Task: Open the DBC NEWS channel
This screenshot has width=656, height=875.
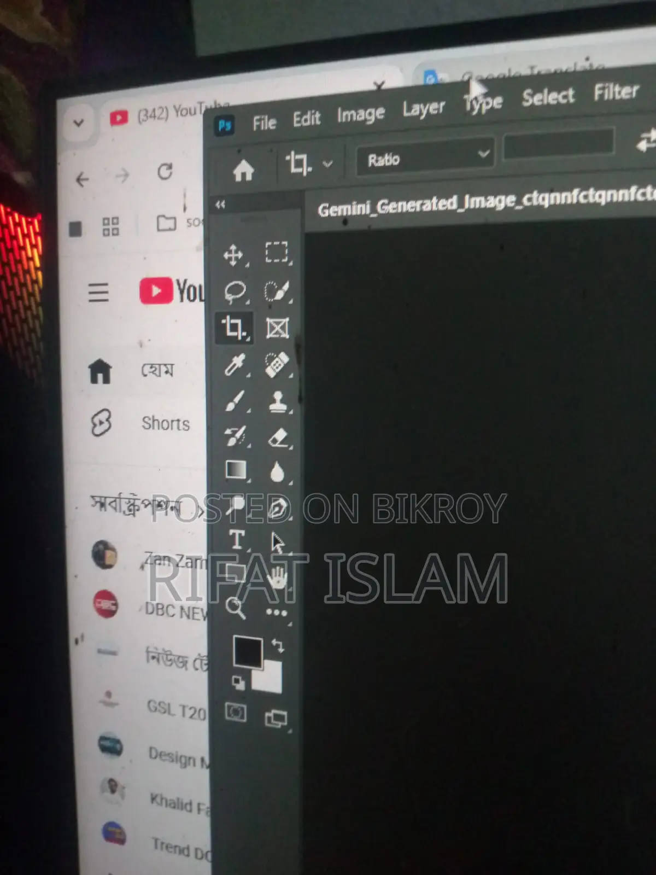Action: point(151,606)
